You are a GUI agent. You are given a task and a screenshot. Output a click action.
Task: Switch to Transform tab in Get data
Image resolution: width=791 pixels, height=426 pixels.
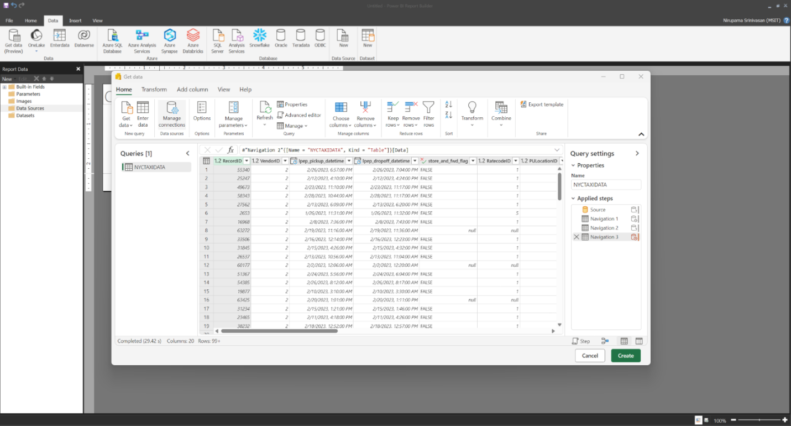[154, 89]
